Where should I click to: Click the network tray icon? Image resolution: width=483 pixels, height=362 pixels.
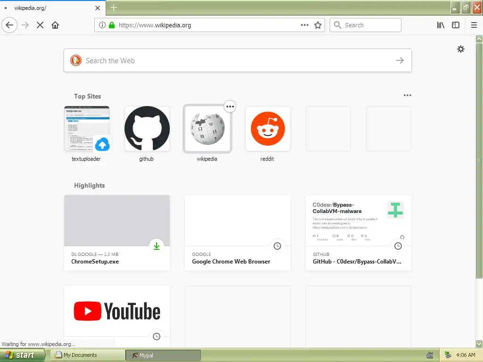(x=448, y=355)
